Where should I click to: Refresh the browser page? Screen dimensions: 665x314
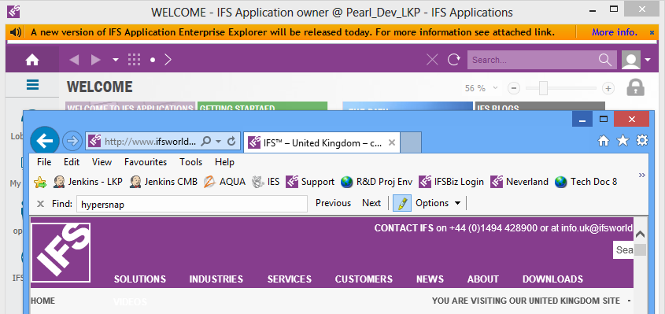[231, 142]
